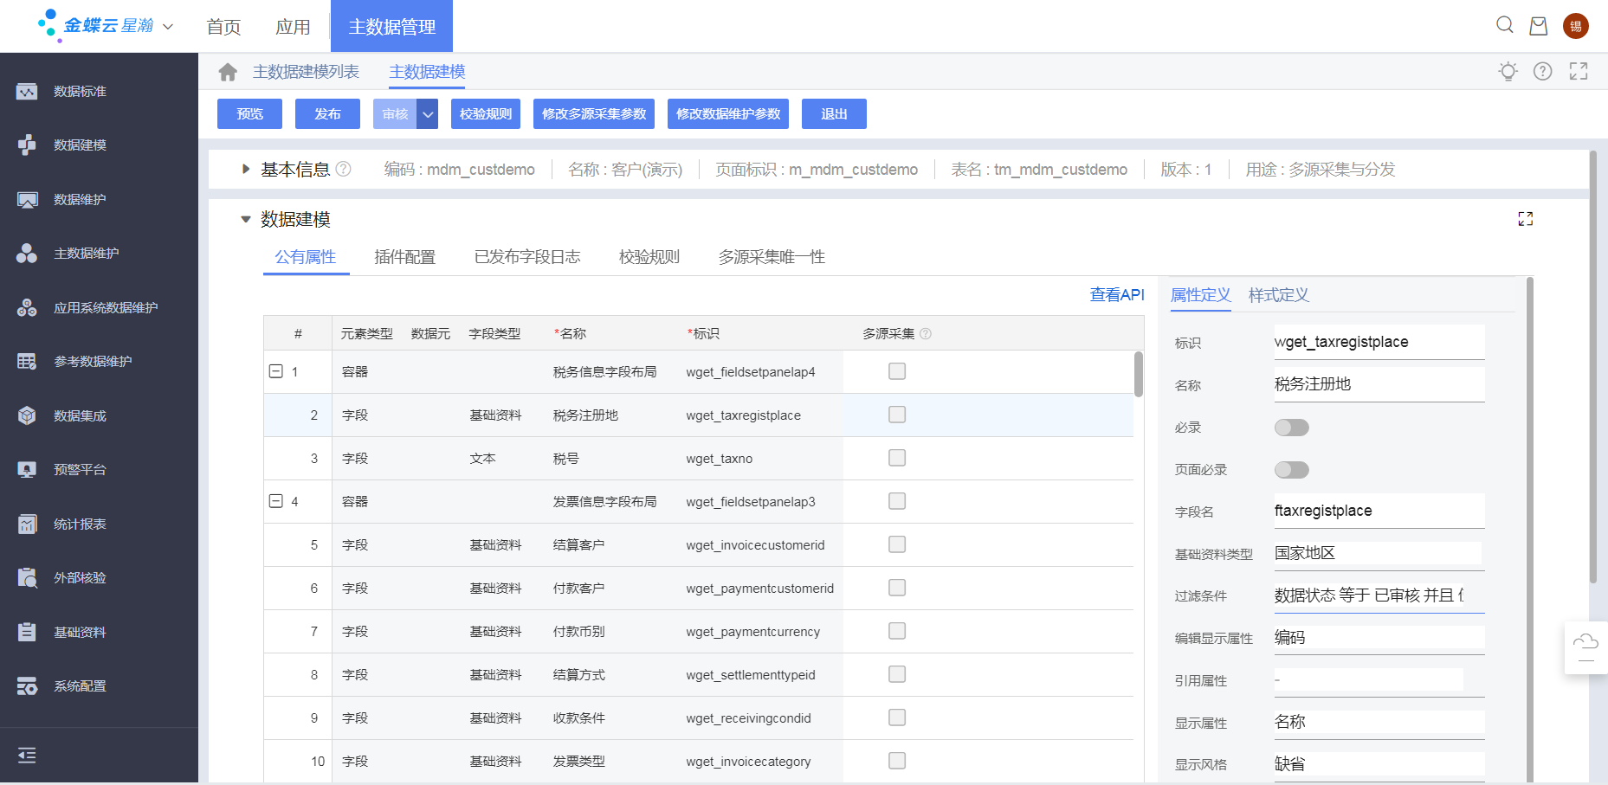Image resolution: width=1608 pixels, height=785 pixels.
Task: Select the 已发布字段日志 tab
Action: click(527, 257)
